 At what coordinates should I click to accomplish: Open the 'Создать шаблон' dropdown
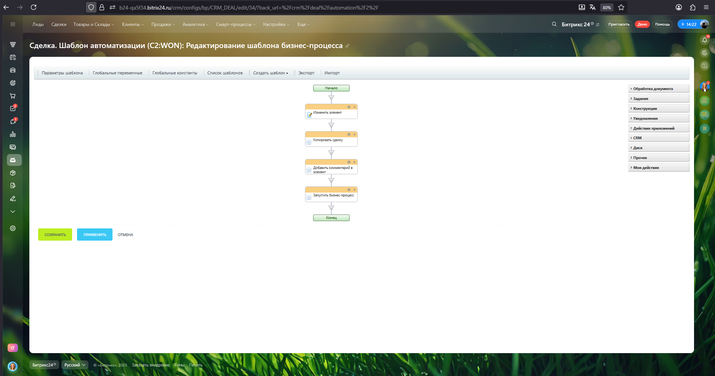coord(271,73)
